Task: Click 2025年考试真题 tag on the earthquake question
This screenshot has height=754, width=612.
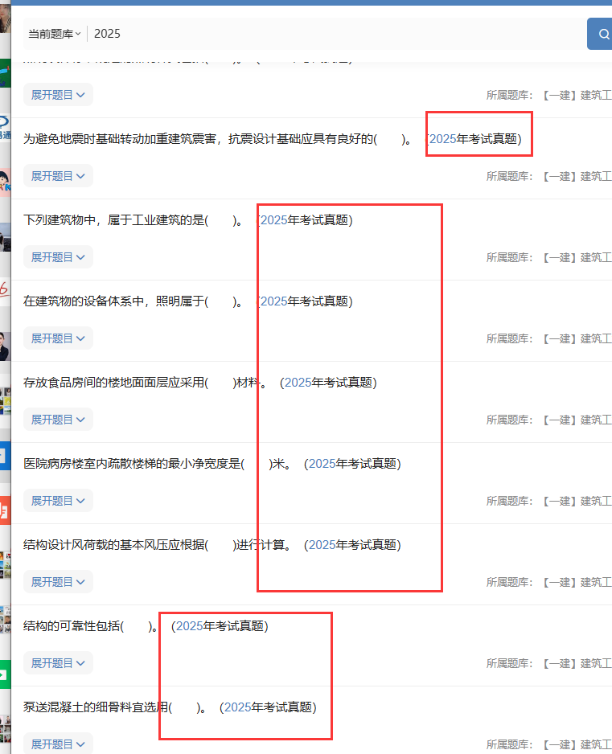Action: (x=476, y=139)
